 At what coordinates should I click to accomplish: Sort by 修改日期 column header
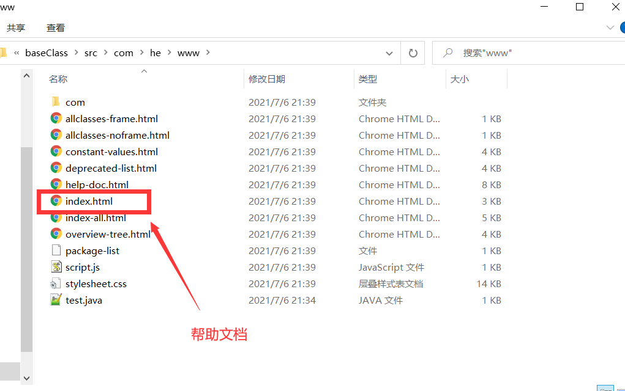(x=267, y=79)
